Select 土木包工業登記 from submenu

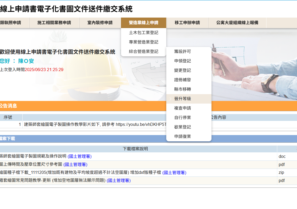pos(143,33)
